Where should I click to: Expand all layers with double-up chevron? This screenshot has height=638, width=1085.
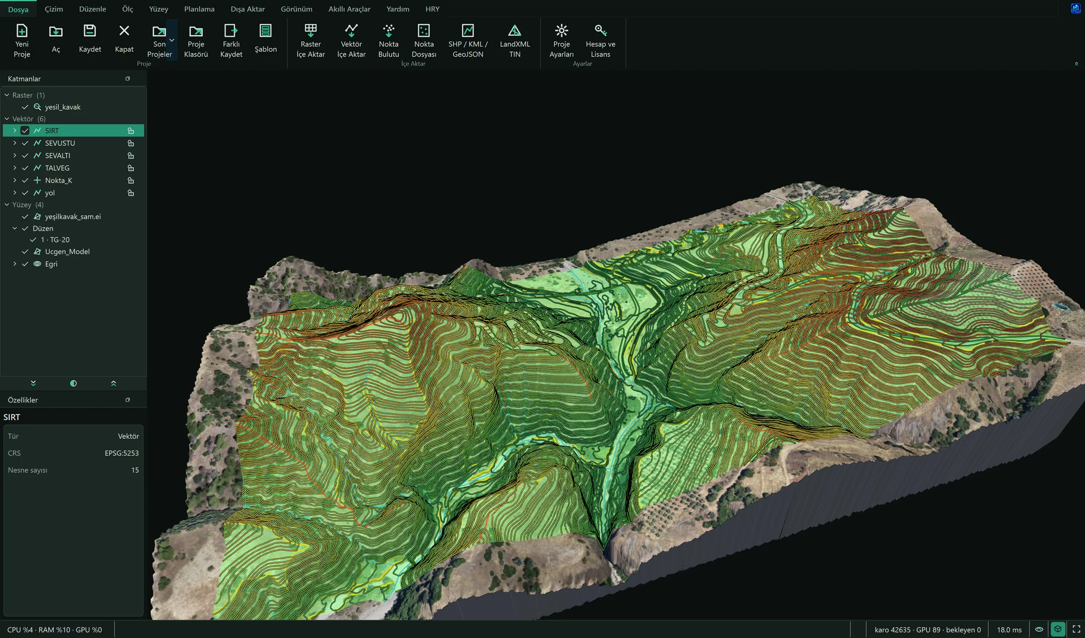[113, 383]
